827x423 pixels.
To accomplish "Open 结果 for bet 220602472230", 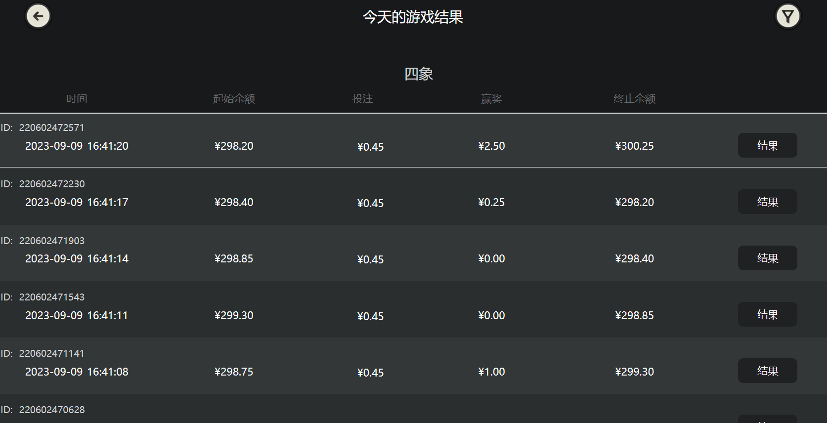I will [x=767, y=202].
